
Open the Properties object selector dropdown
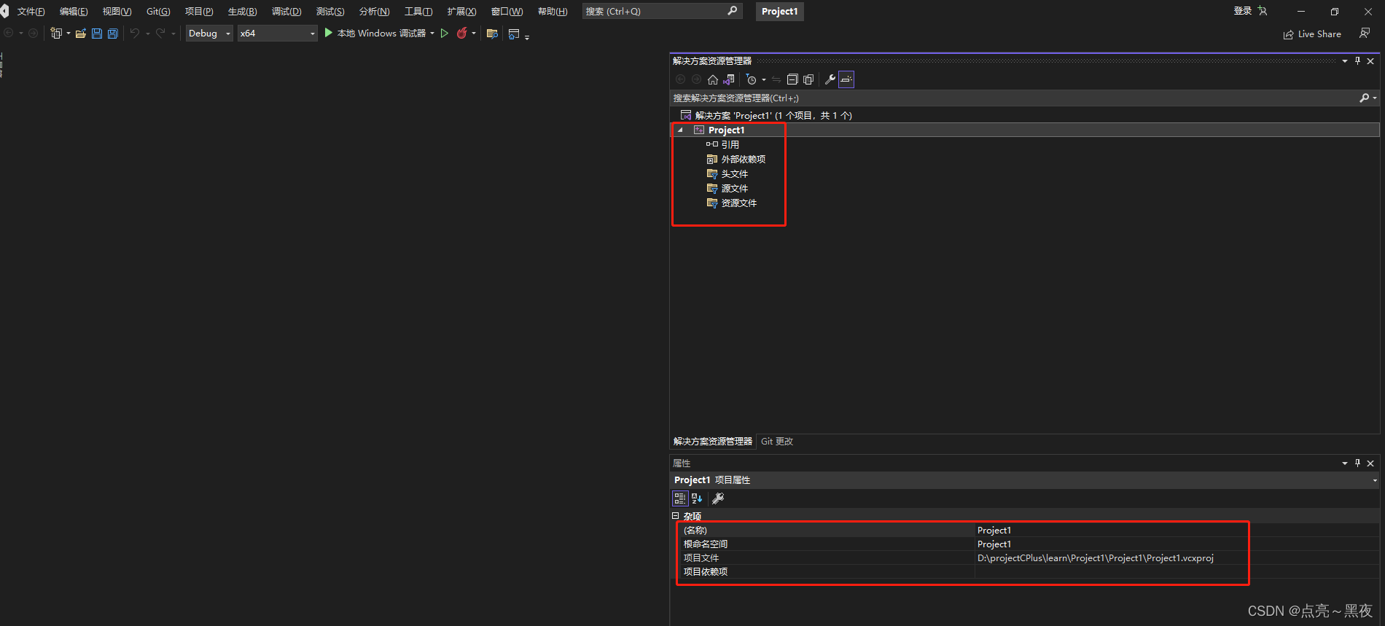(x=1375, y=480)
